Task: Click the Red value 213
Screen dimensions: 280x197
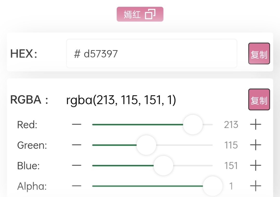Action: pos(231,125)
